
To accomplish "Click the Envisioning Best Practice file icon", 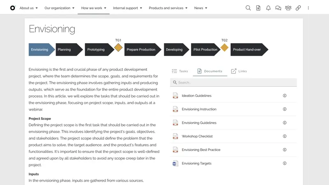I will coord(176,150).
